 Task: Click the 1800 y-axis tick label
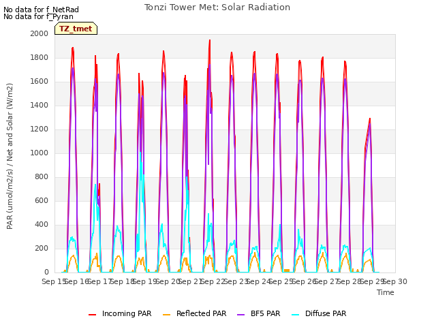pos(40,57)
